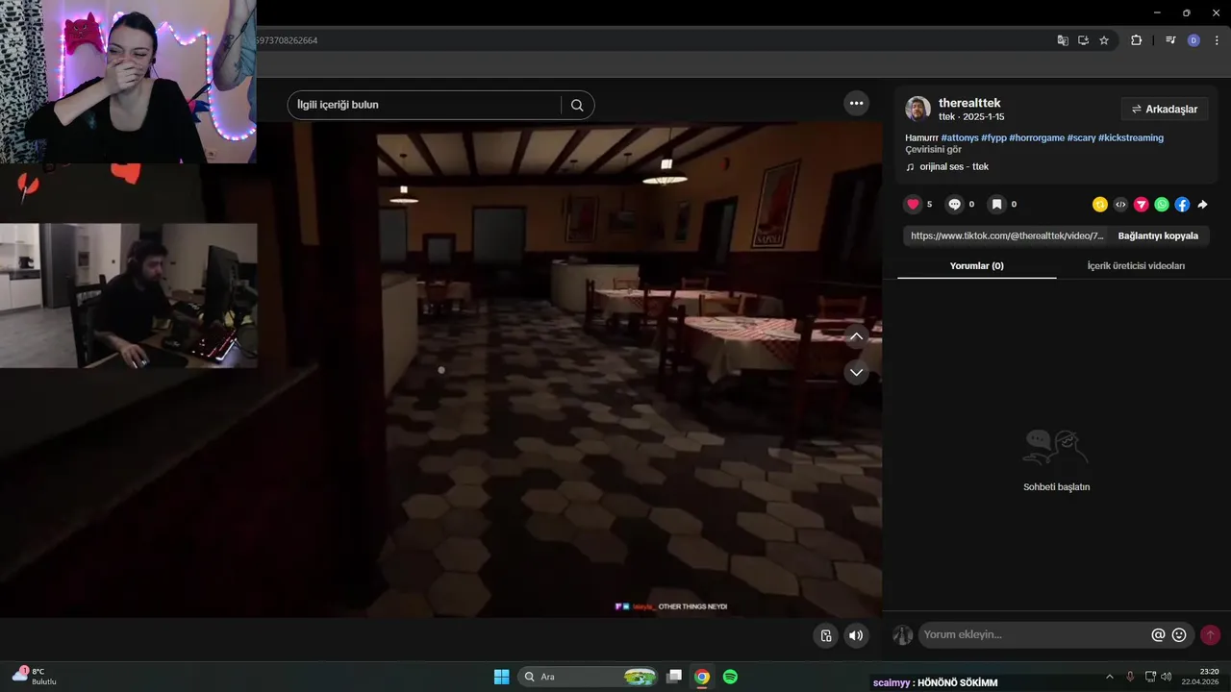Click the microphone tray icon

[1130, 677]
